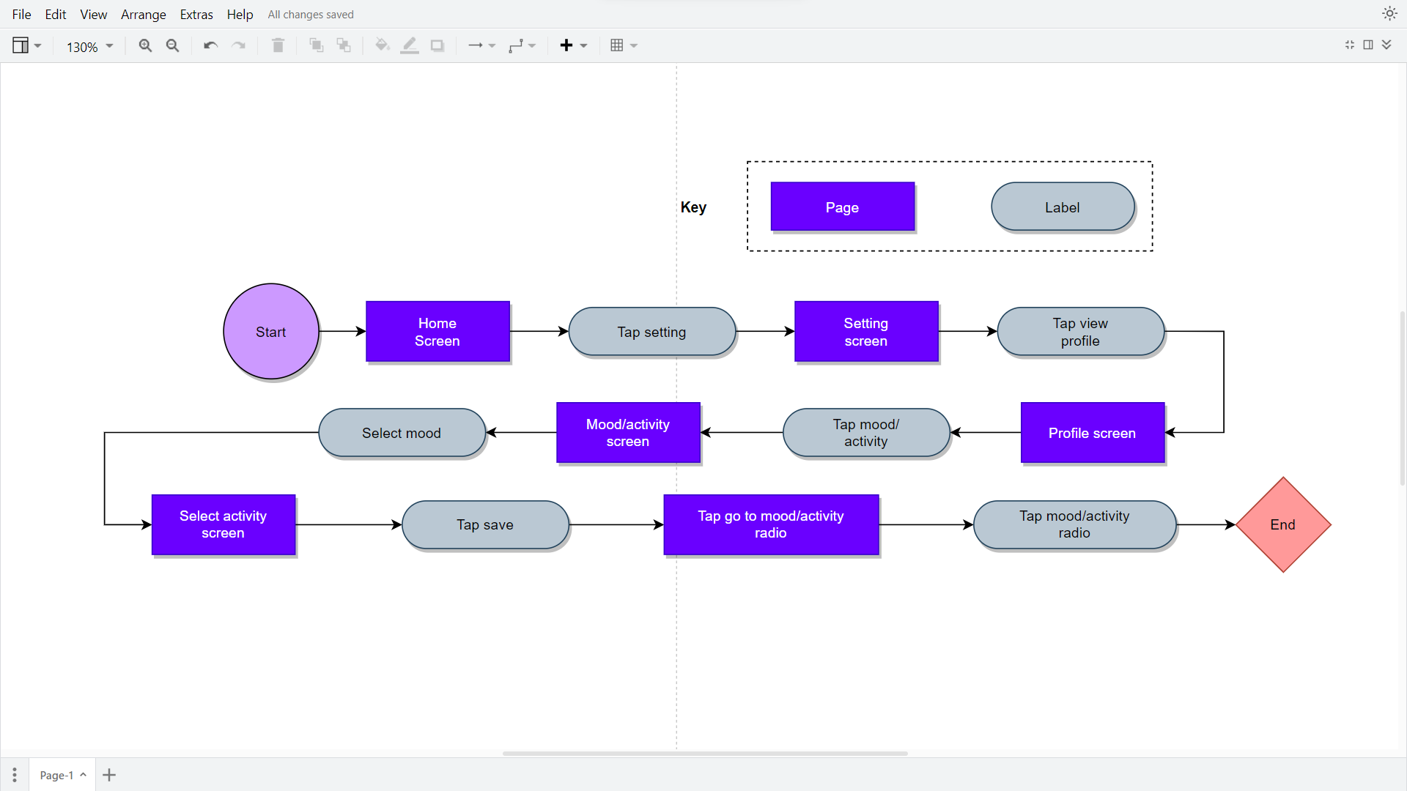Undo the last action
This screenshot has width=1407, height=791.
click(210, 45)
